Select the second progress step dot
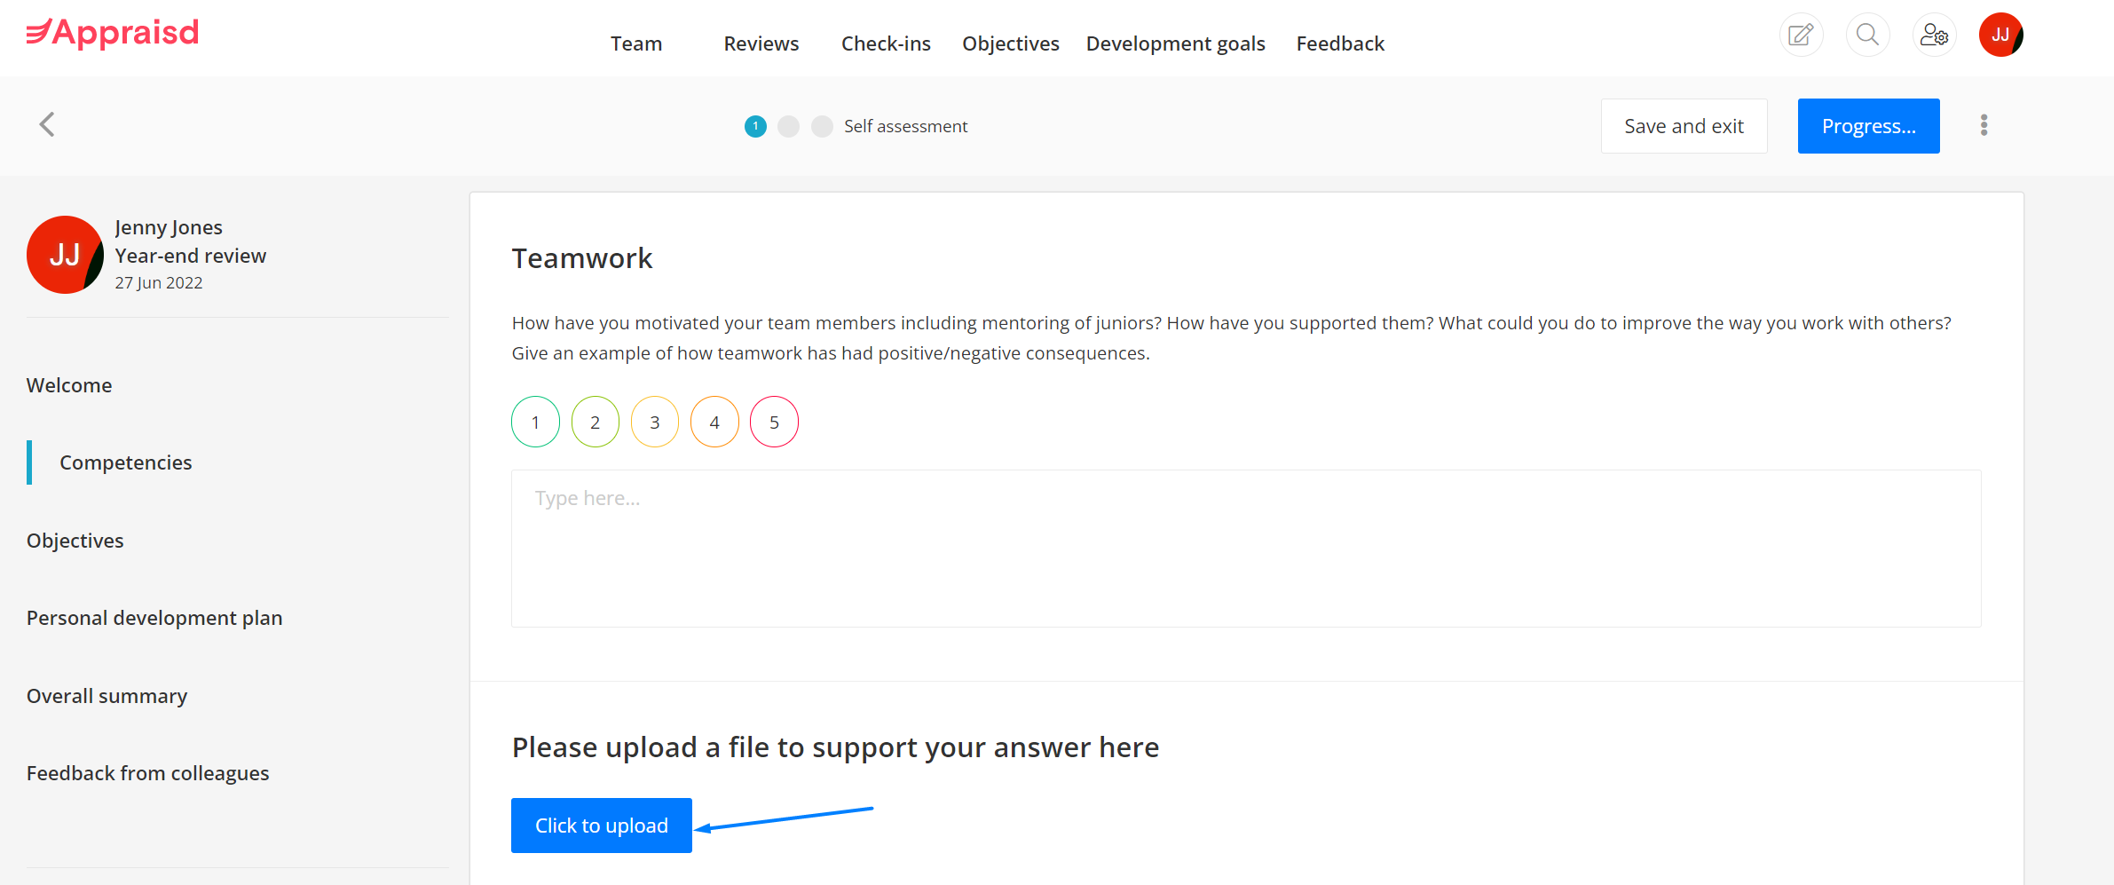 (x=788, y=126)
